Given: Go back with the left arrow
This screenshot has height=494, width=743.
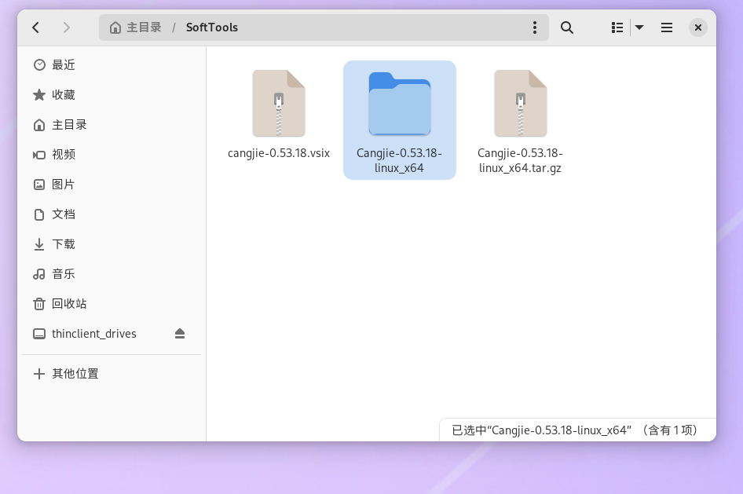Looking at the screenshot, I should (x=36, y=27).
